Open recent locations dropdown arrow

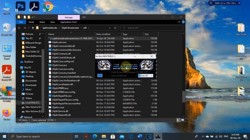[x=29, y=28]
